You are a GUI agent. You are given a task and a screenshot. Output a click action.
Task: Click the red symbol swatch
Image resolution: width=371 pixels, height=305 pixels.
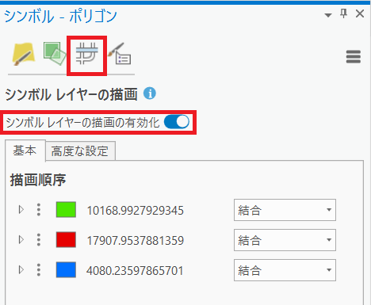tap(66, 240)
